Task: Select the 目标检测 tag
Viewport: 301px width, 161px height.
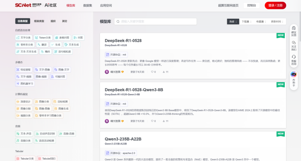Action: 61,102
